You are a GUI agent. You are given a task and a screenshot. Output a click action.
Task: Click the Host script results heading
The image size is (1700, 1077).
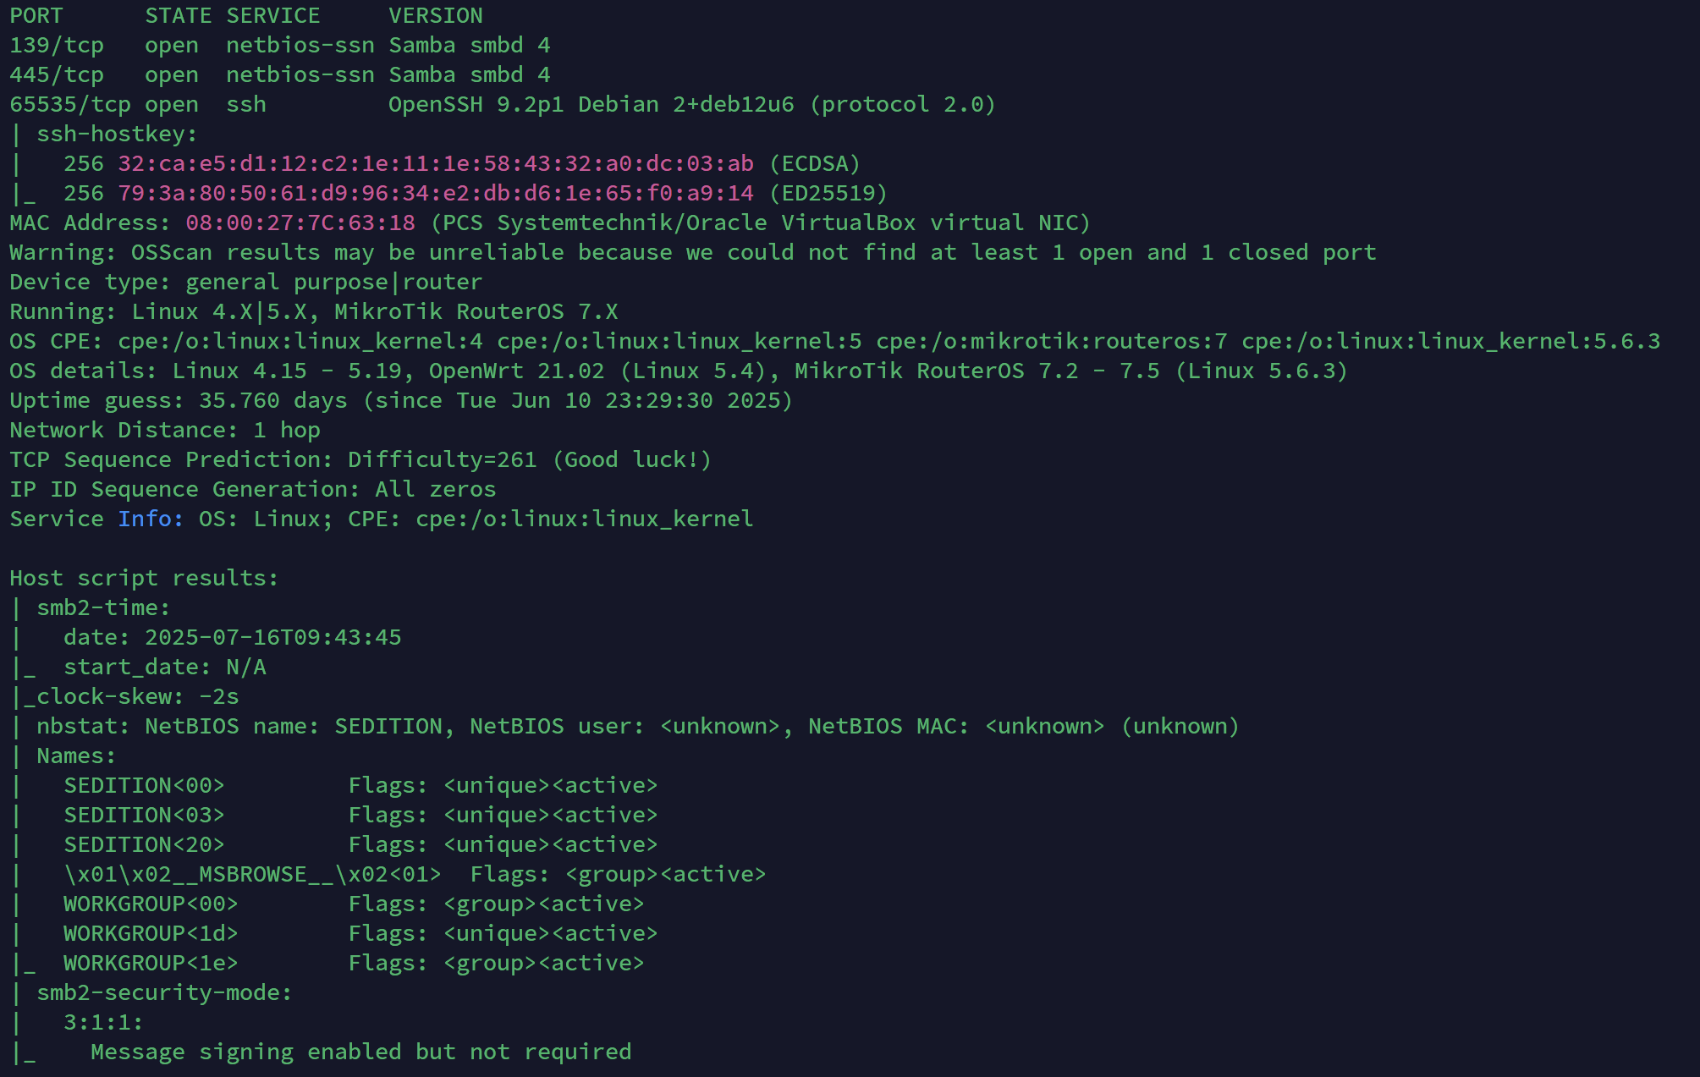pyautogui.click(x=144, y=578)
